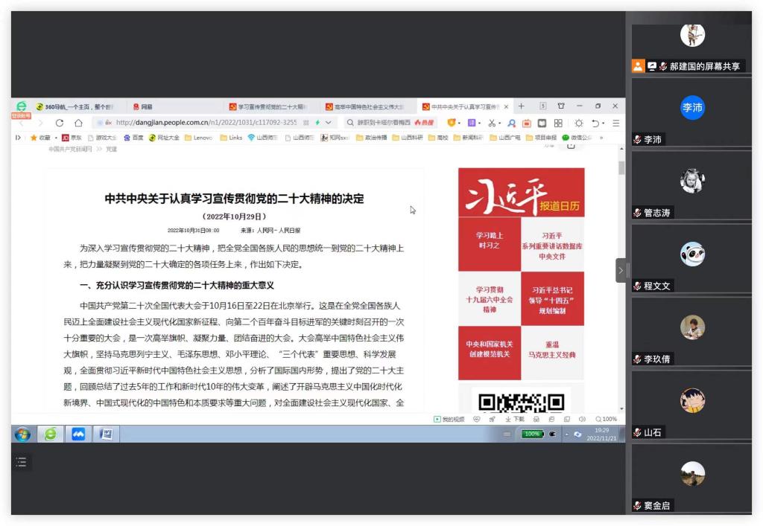This screenshot has height=526, width=763.
Task: Click the browser refresh button
Action: click(60, 123)
